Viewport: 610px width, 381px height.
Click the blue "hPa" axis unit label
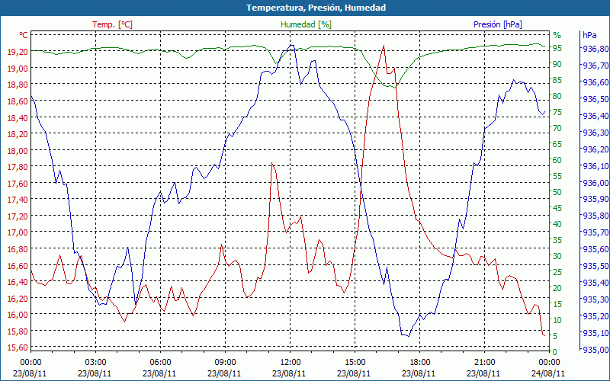pyautogui.click(x=589, y=35)
